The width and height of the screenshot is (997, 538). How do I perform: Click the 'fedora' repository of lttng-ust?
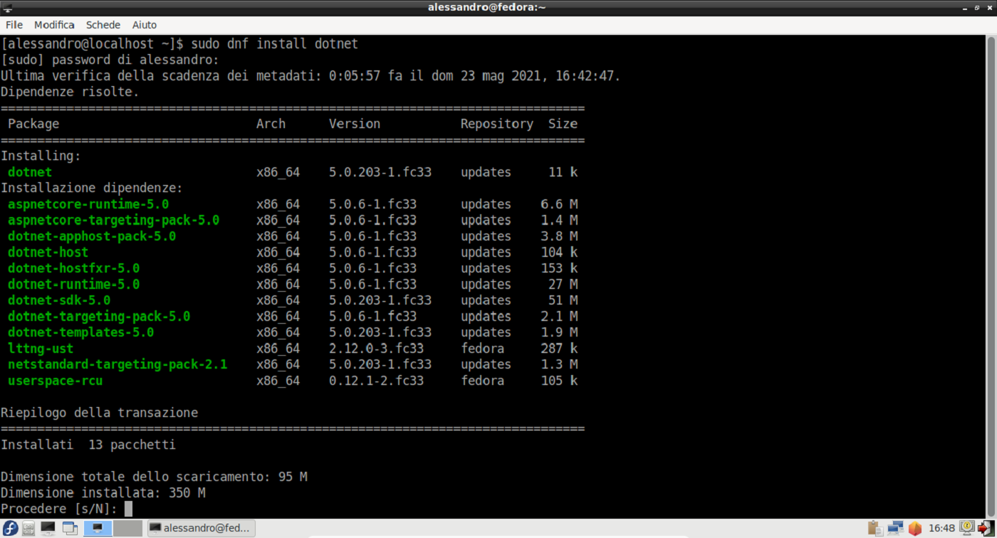tap(482, 349)
